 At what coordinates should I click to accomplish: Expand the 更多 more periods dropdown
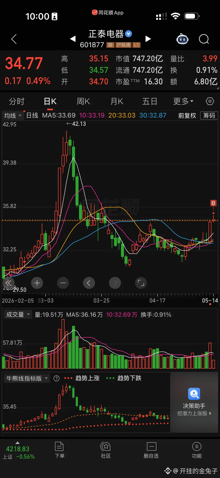click(183, 101)
